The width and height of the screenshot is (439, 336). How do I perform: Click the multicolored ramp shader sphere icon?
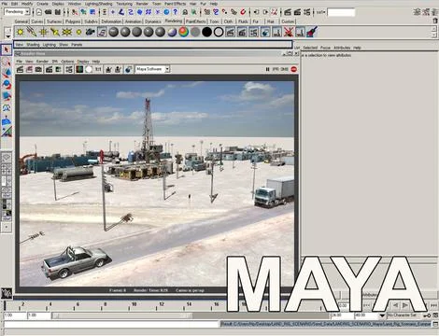pos(183,32)
